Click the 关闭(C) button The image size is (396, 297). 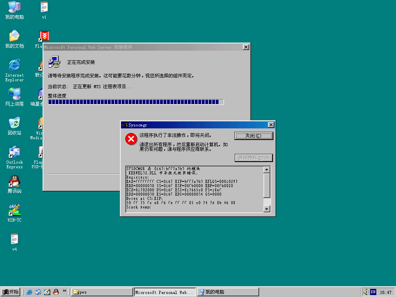click(254, 136)
